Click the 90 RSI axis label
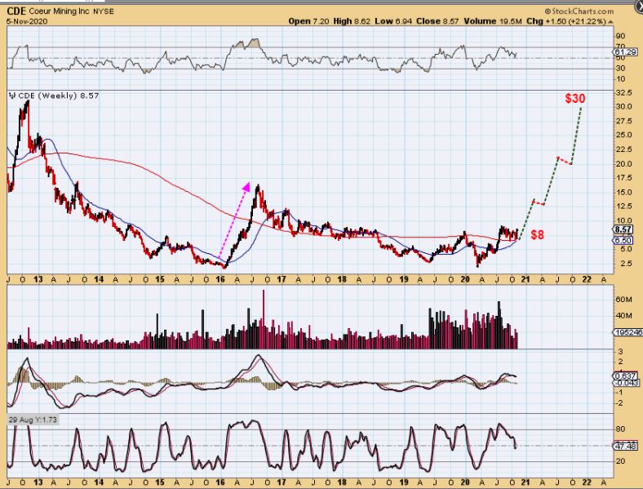Screen dimensions: 643x489 [620, 37]
